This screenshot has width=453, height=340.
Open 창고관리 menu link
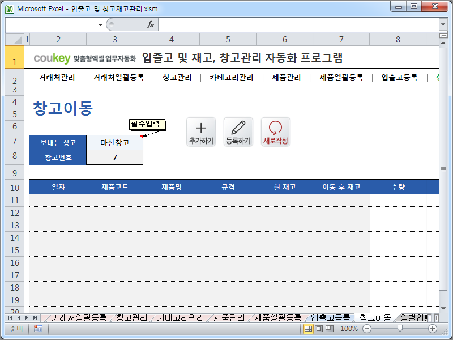[177, 78]
